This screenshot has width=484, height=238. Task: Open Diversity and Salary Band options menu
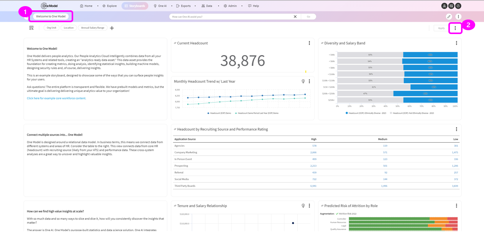456,43
